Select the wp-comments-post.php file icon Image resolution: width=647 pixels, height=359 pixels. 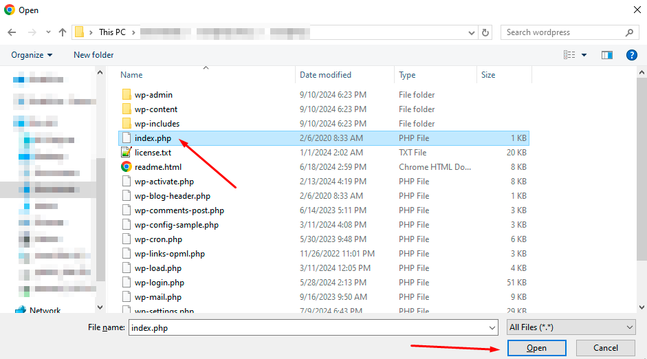(127, 210)
